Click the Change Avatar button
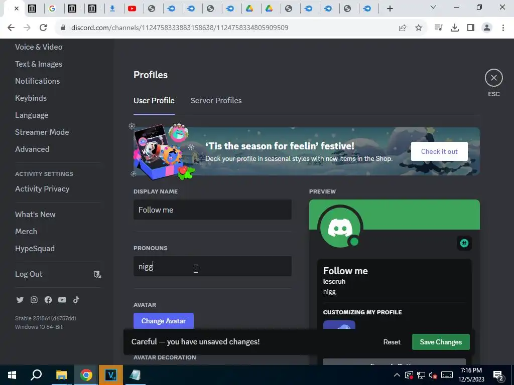514x385 pixels. 164,321
